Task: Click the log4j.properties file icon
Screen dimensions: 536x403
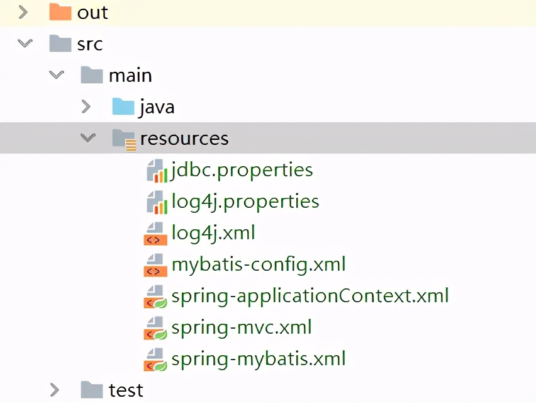Action: (x=157, y=202)
